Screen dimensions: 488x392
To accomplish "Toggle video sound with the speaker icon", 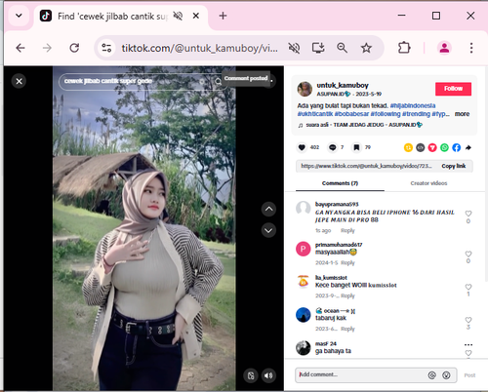I will point(268,375).
